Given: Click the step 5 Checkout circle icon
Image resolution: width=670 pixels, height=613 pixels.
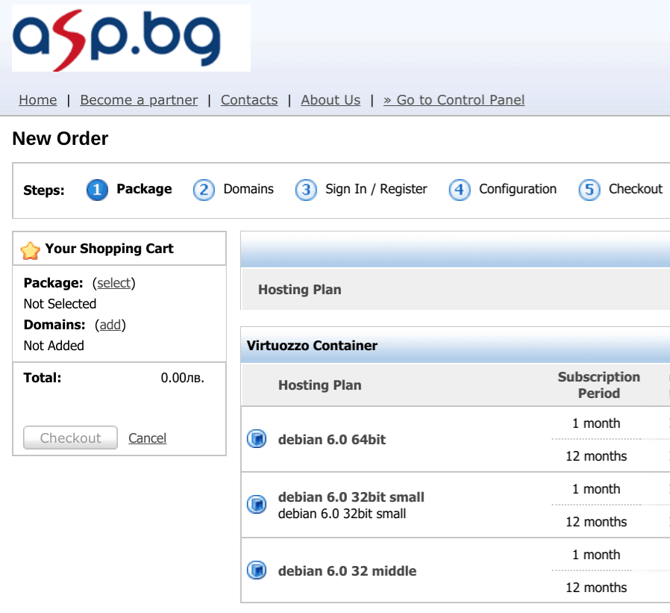Looking at the screenshot, I should pos(589,190).
